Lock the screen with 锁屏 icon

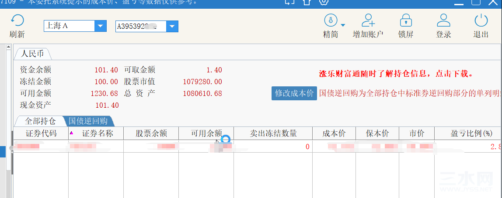[x=406, y=20]
